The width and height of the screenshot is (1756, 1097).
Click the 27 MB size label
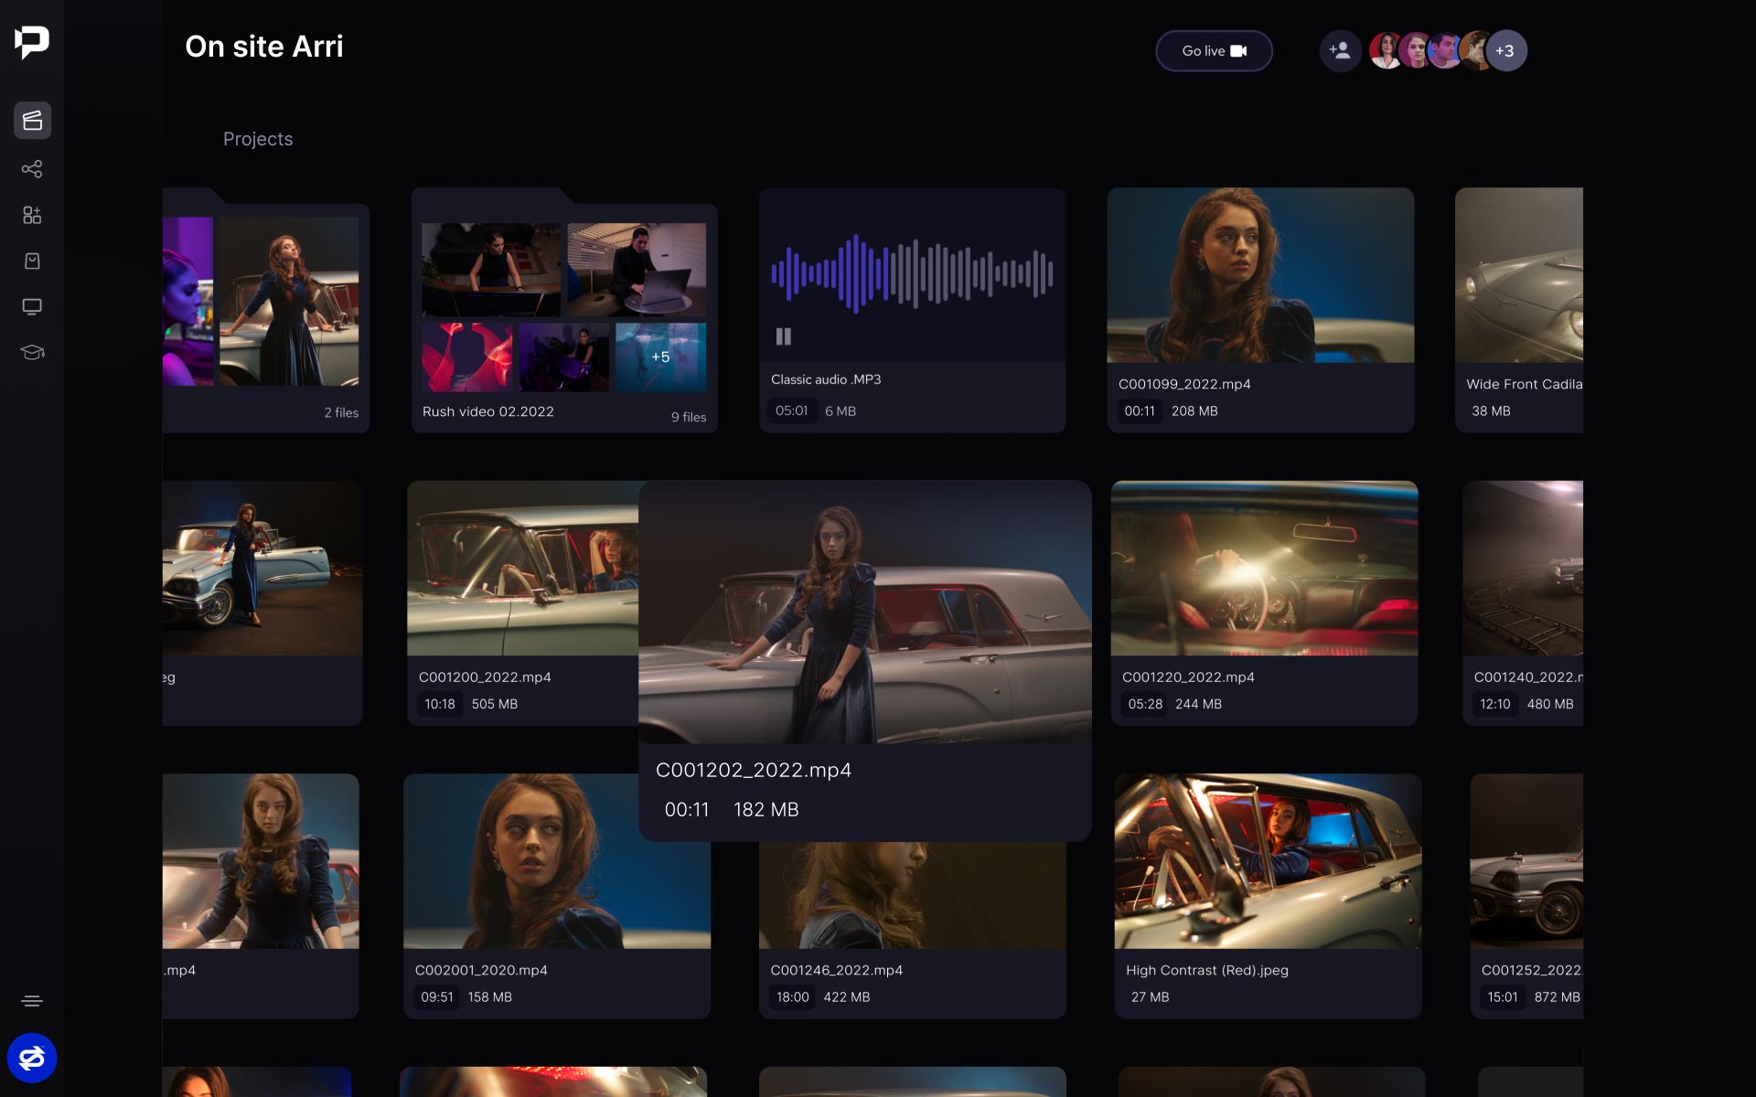click(x=1150, y=996)
